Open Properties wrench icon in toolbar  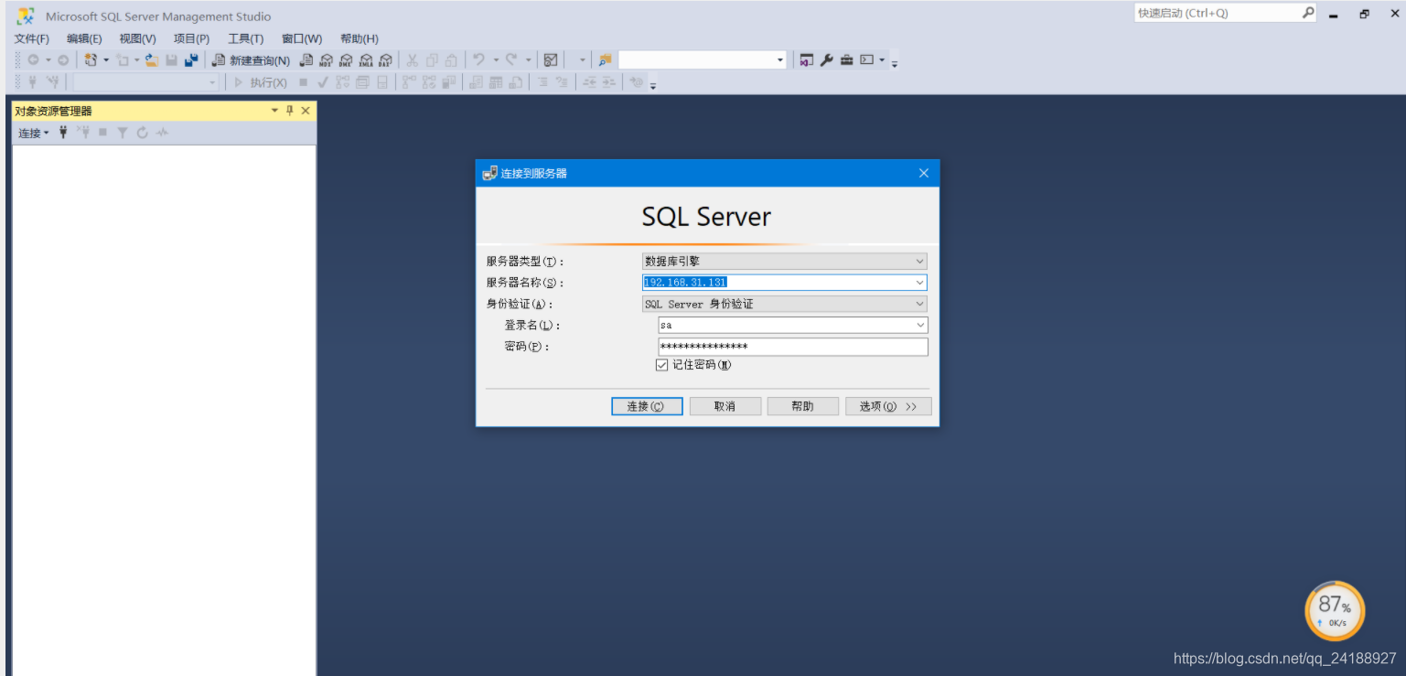pyautogui.click(x=826, y=60)
